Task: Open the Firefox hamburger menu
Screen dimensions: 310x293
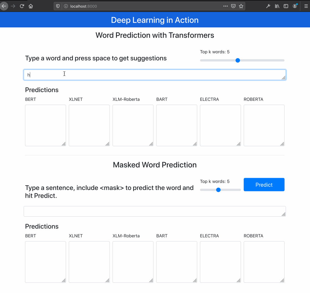Action: [306, 6]
